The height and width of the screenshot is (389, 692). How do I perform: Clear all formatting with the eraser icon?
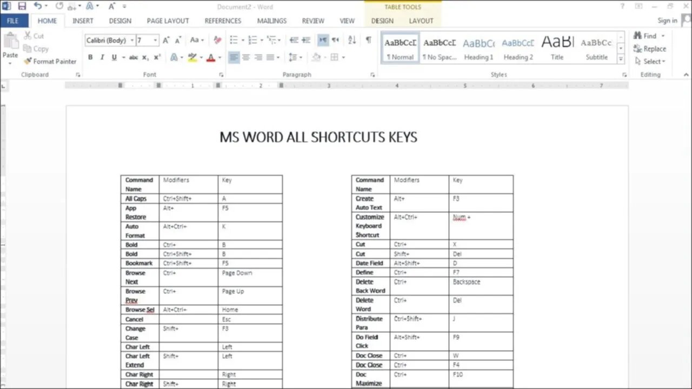pos(217,41)
